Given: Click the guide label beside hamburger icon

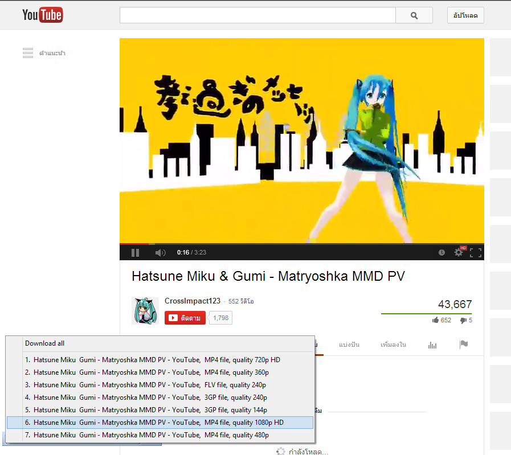Looking at the screenshot, I should (x=52, y=53).
